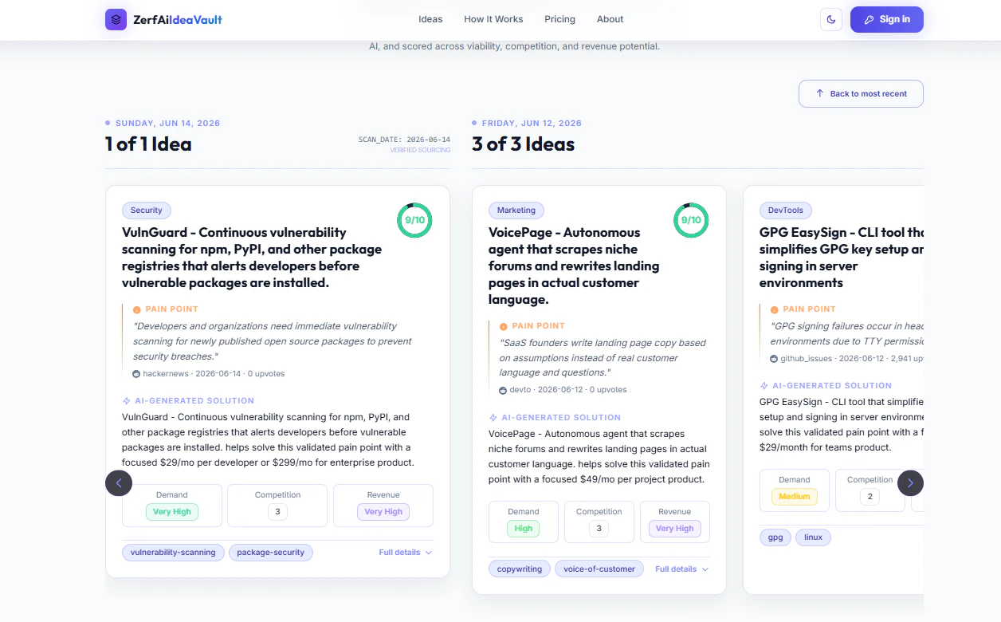Click GPG EasySign Competition value 2
Viewport: 1001px width, 622px height.
869,497
